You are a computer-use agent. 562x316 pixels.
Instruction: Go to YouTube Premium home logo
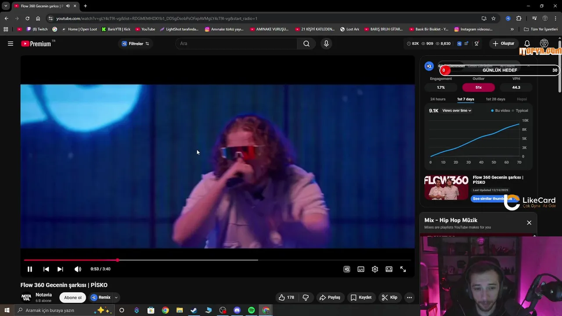(36, 43)
